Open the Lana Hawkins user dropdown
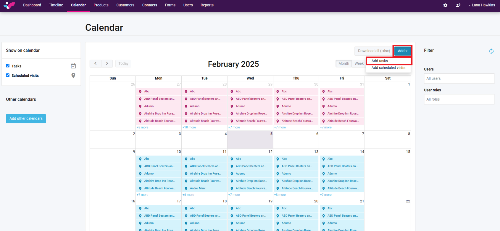 482,5
